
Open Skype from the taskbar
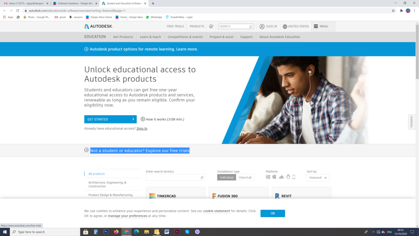187,232
